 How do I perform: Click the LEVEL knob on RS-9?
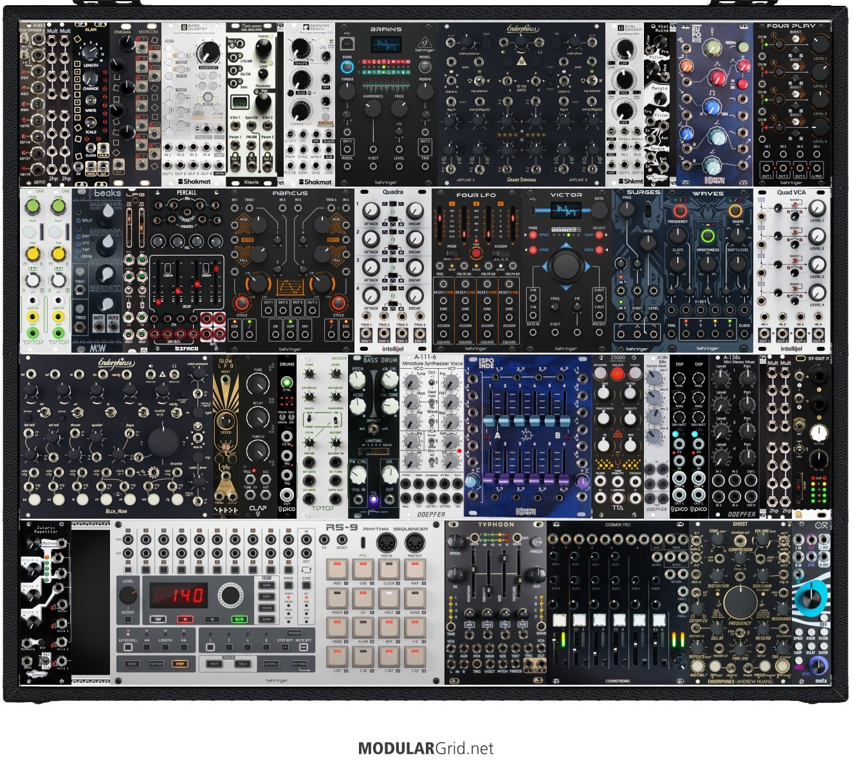coord(128,595)
